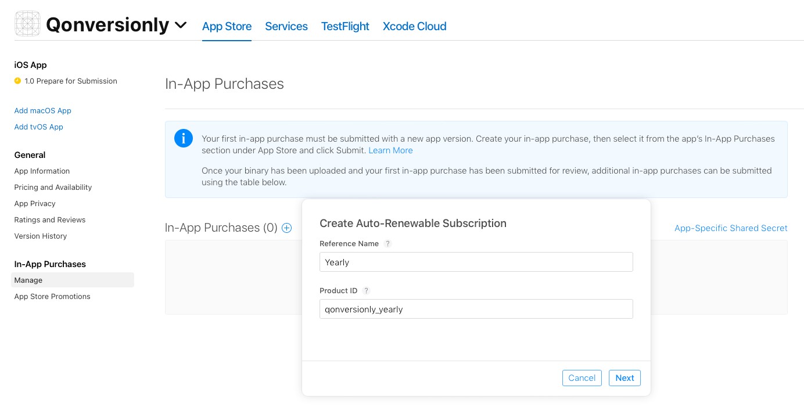
Task: Open the Xcode Cloud tab
Action: (414, 26)
